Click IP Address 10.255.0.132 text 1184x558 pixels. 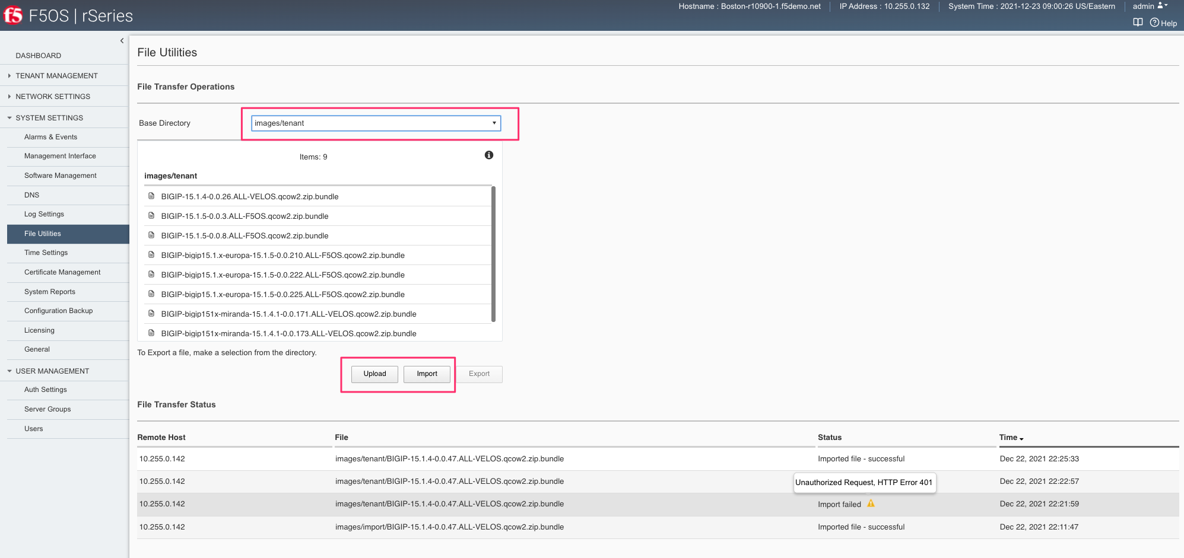(884, 6)
